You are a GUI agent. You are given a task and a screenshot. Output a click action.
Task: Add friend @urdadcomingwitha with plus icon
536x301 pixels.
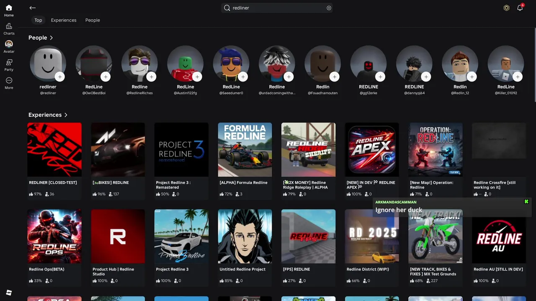(x=289, y=77)
